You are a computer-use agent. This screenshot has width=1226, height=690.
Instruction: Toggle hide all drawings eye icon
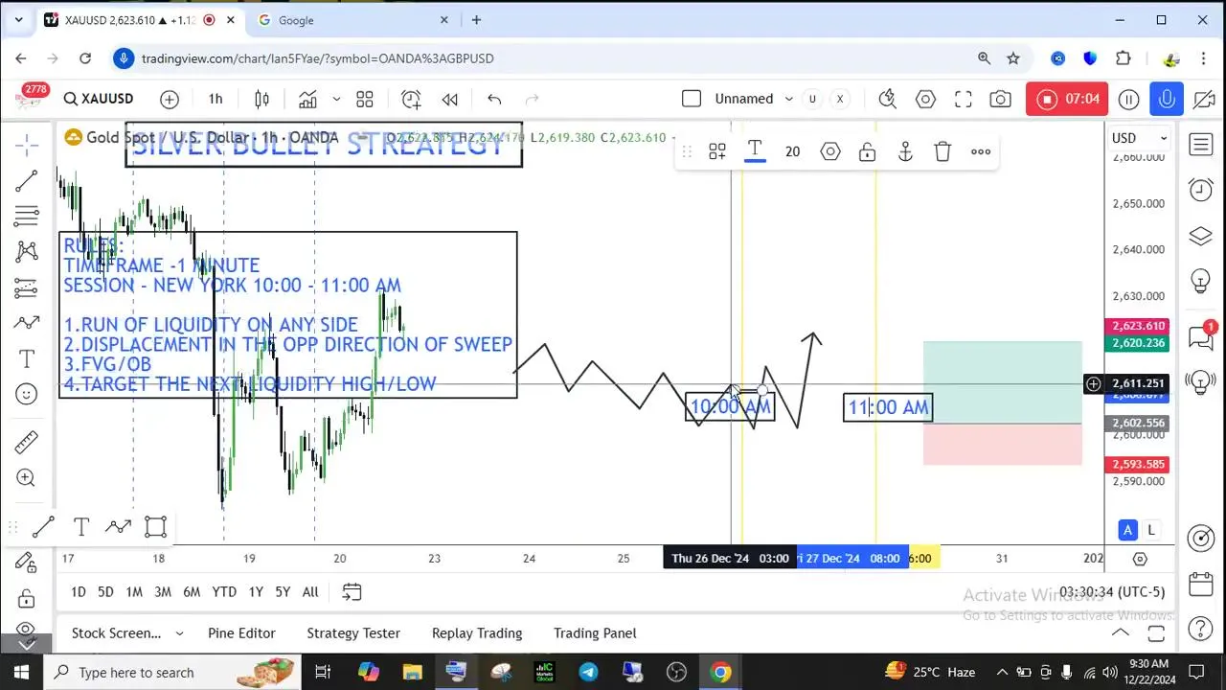coord(27,632)
